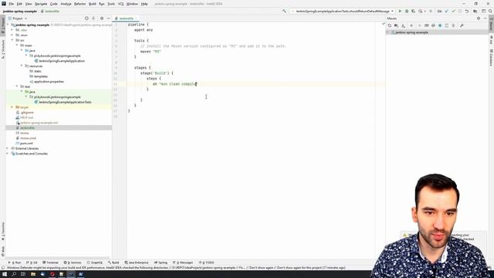
Task: Open the Navigate menu
Action: (x=41, y=4)
